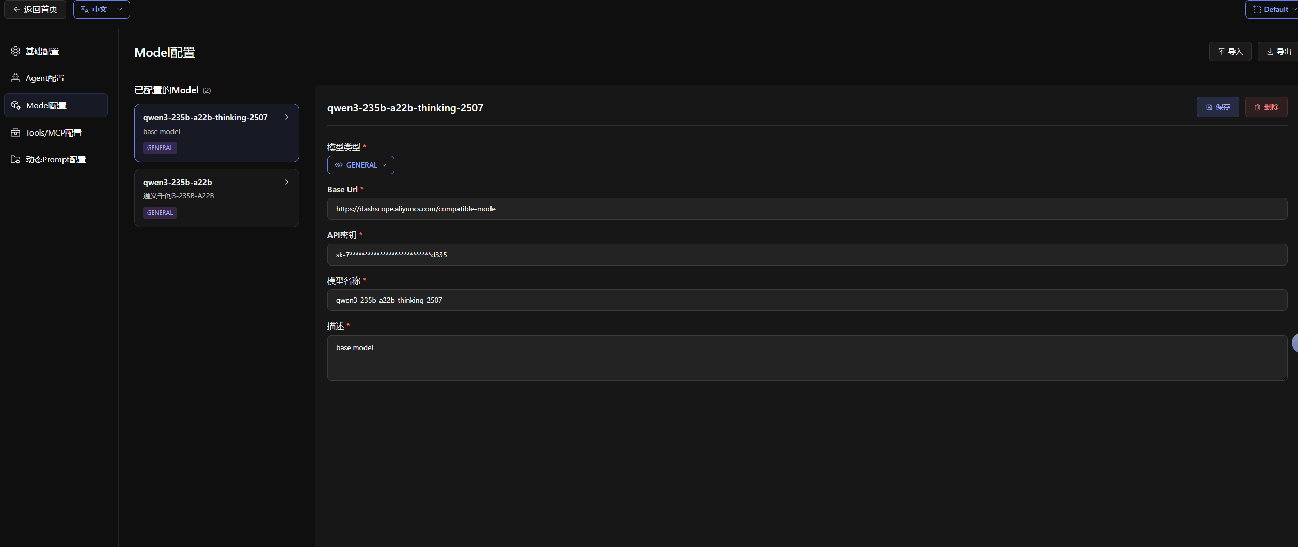Click base model text on first card
This screenshot has height=547, width=1298.
[x=162, y=131]
